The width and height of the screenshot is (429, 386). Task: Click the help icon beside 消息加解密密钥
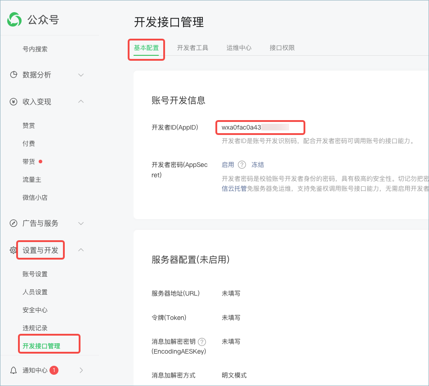(x=201, y=341)
